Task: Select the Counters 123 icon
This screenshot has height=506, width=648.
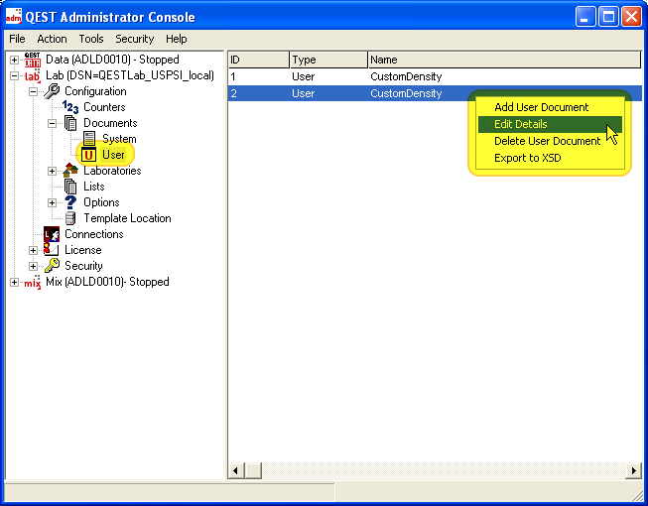Action: [70, 107]
